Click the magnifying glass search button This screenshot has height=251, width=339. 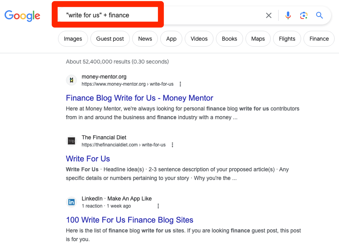pos(319,15)
